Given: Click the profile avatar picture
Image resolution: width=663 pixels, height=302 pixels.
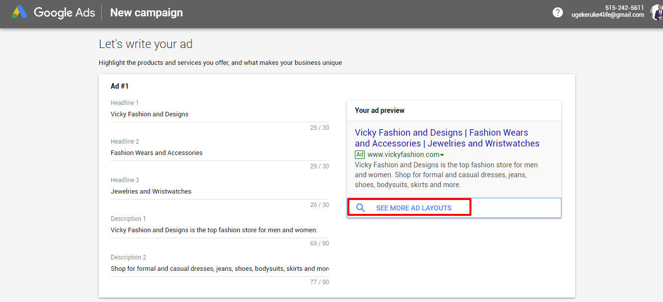Looking at the screenshot, I should pyautogui.click(x=657, y=12).
